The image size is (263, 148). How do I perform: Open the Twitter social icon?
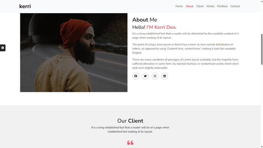[x=145, y=76]
